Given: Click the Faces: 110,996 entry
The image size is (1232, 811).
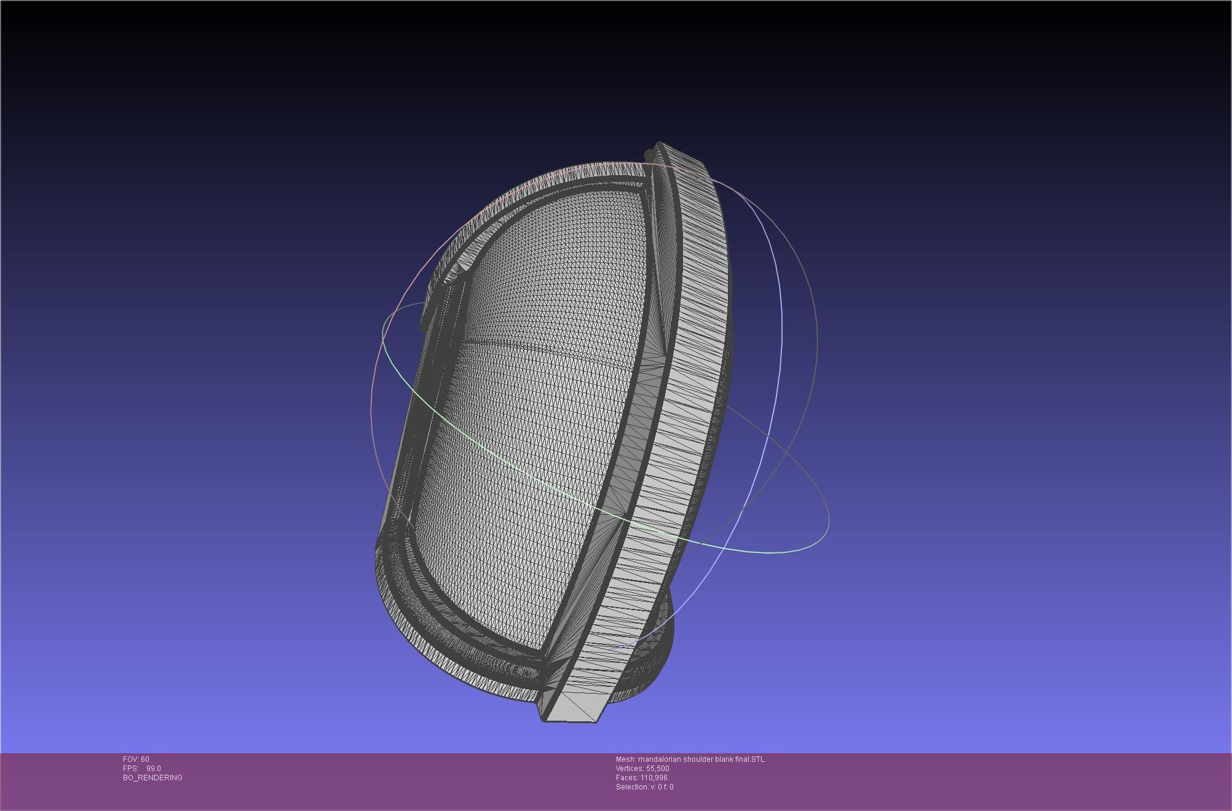Looking at the screenshot, I should tap(642, 778).
